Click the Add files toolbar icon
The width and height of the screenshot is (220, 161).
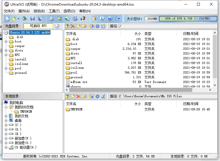tap(94, 19)
